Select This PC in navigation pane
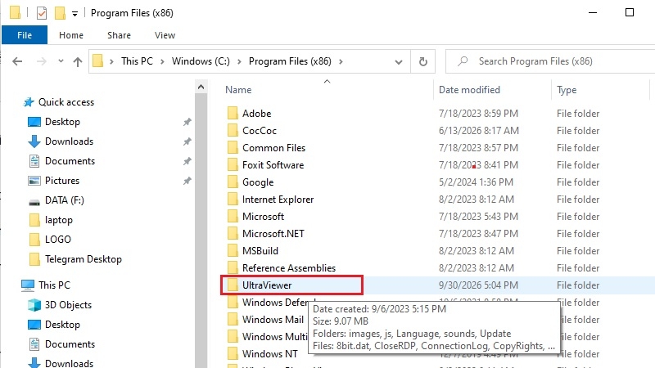Image resolution: width=655 pixels, height=368 pixels. 54,285
